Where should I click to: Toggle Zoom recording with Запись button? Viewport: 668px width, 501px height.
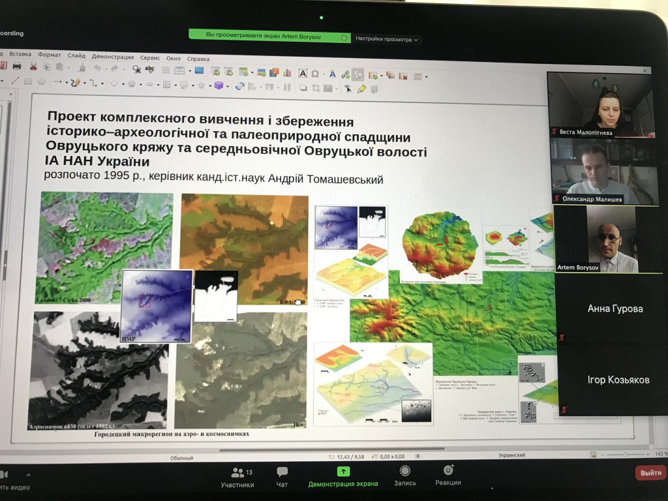(404, 476)
